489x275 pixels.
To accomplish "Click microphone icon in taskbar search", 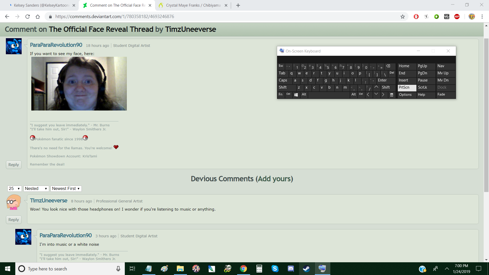I will 118,269.
